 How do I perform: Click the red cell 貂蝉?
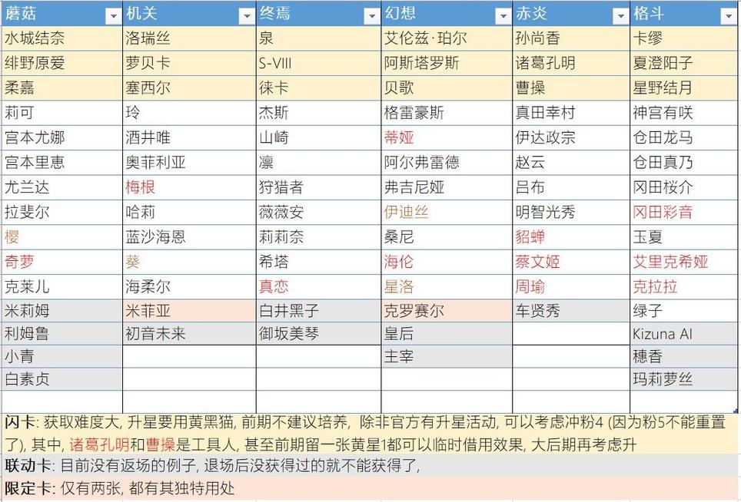(x=571, y=237)
